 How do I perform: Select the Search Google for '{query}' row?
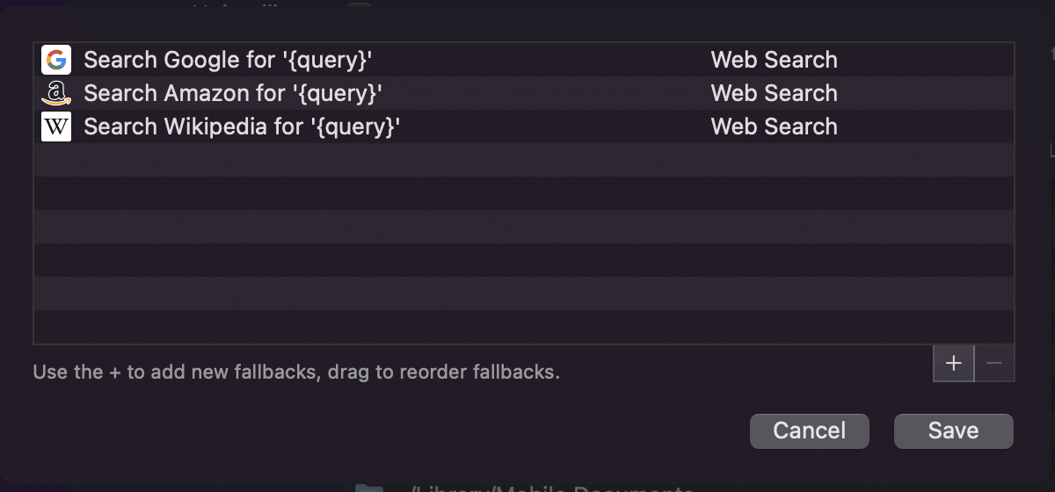click(x=524, y=60)
